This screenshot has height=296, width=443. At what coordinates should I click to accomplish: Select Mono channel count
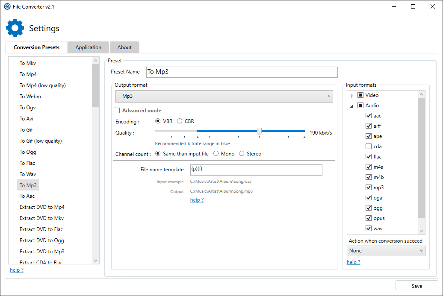point(216,153)
